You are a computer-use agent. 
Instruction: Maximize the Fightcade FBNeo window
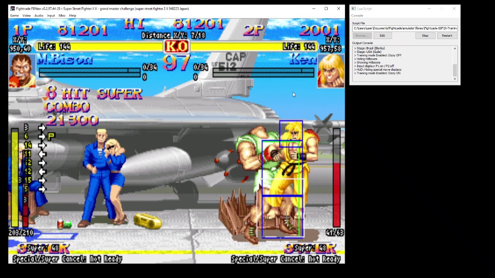[x=326, y=8]
